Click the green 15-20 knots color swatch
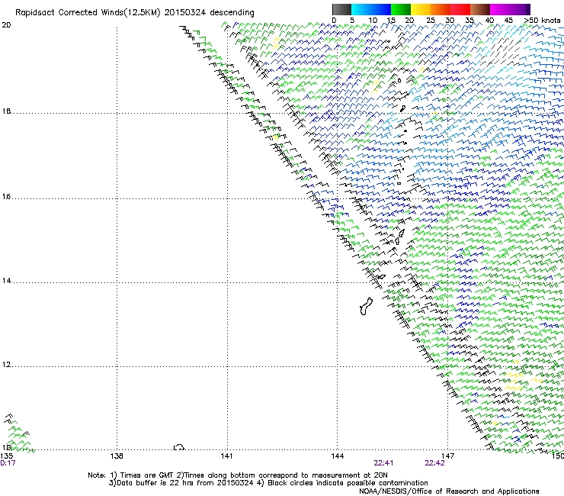 click(x=401, y=9)
